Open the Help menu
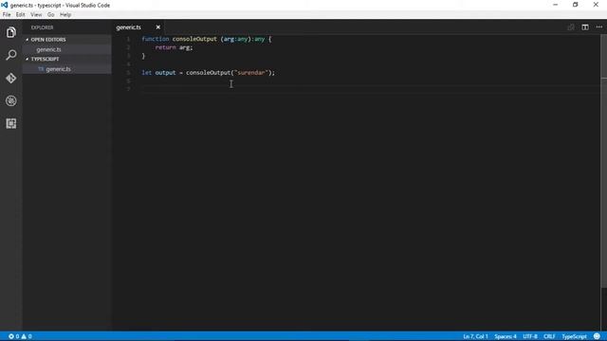The image size is (607, 341). (65, 15)
